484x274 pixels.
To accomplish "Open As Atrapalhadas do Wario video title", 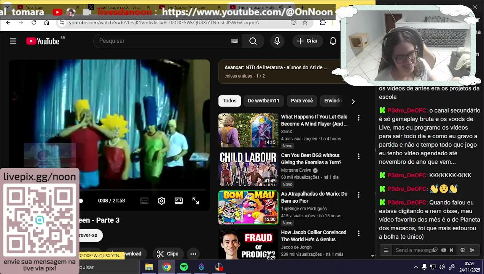I will tap(314, 197).
